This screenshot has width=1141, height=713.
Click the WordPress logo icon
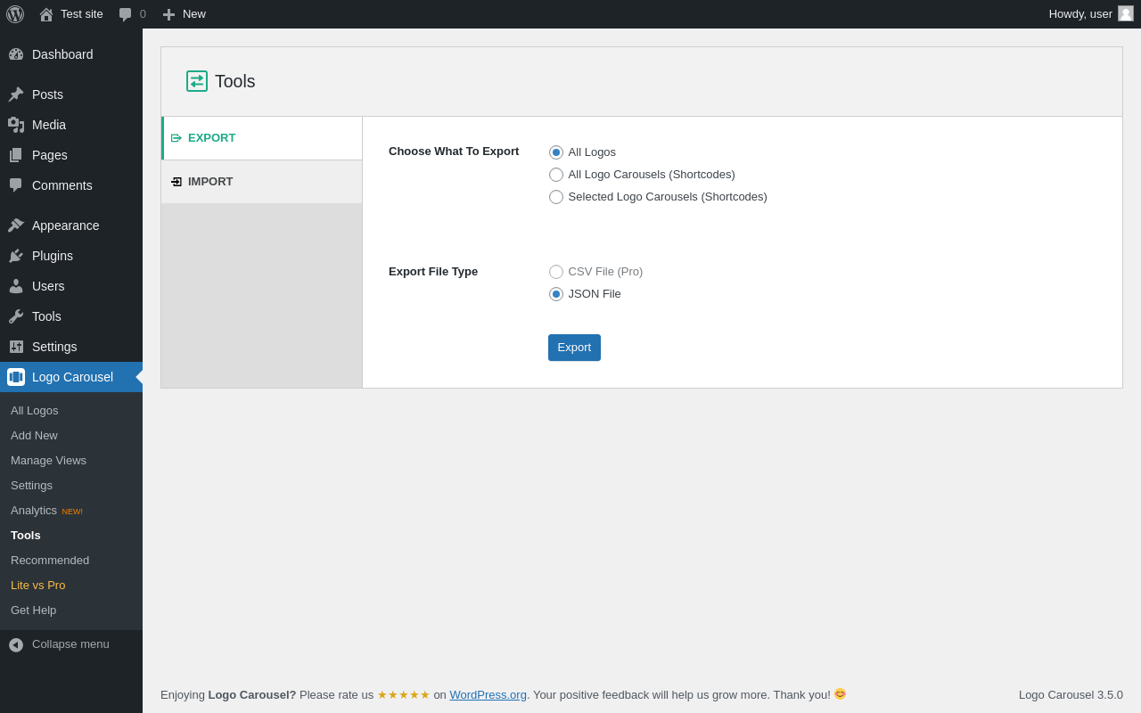15,14
